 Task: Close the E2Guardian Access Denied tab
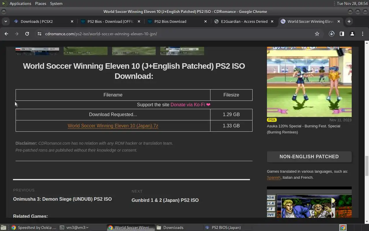pyautogui.click(x=272, y=21)
